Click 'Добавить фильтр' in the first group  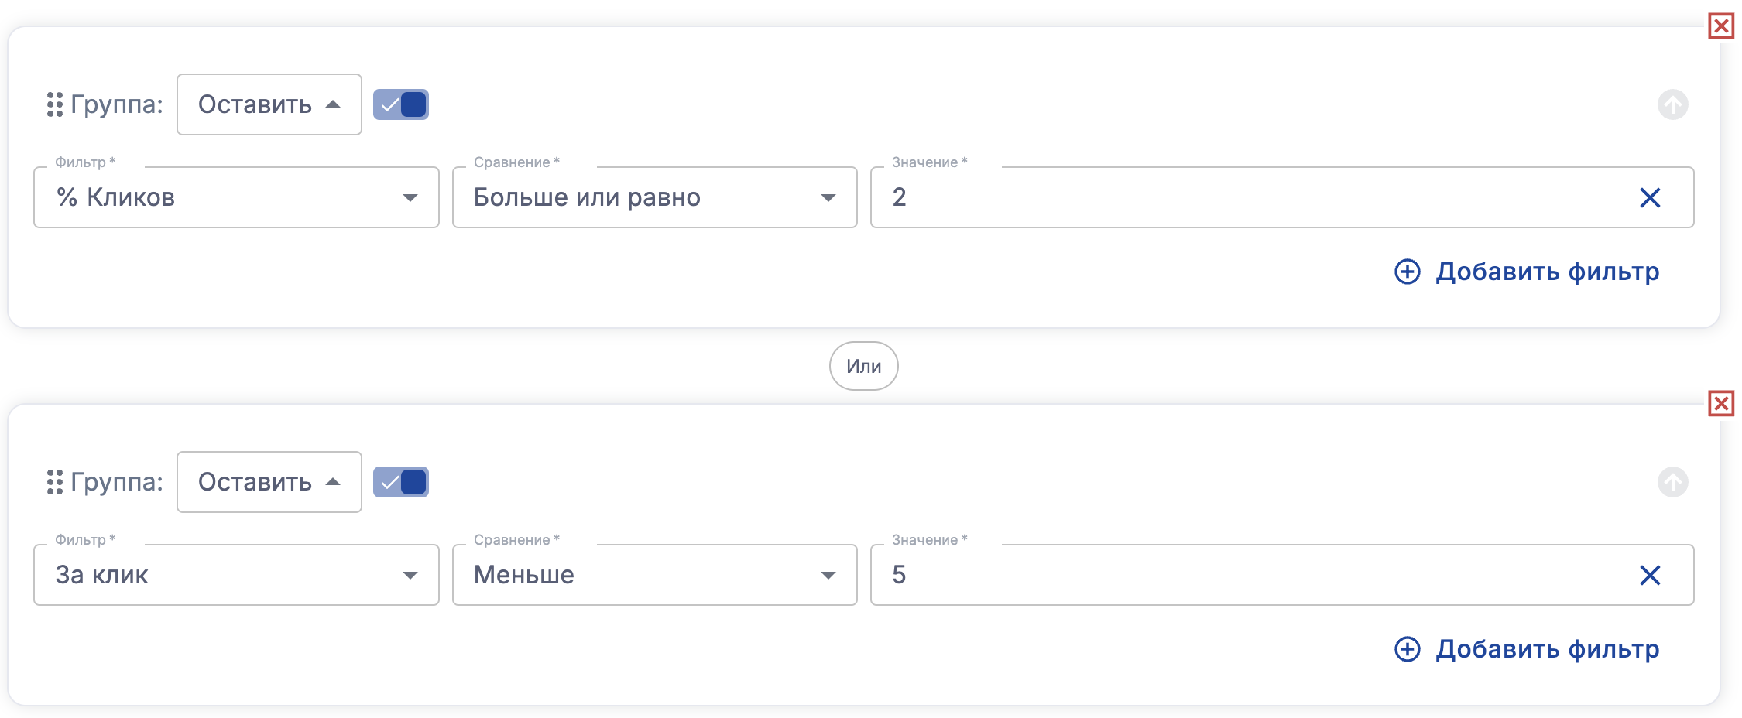1527,272
